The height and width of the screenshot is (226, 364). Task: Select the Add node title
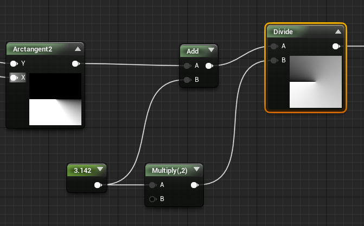coord(193,51)
